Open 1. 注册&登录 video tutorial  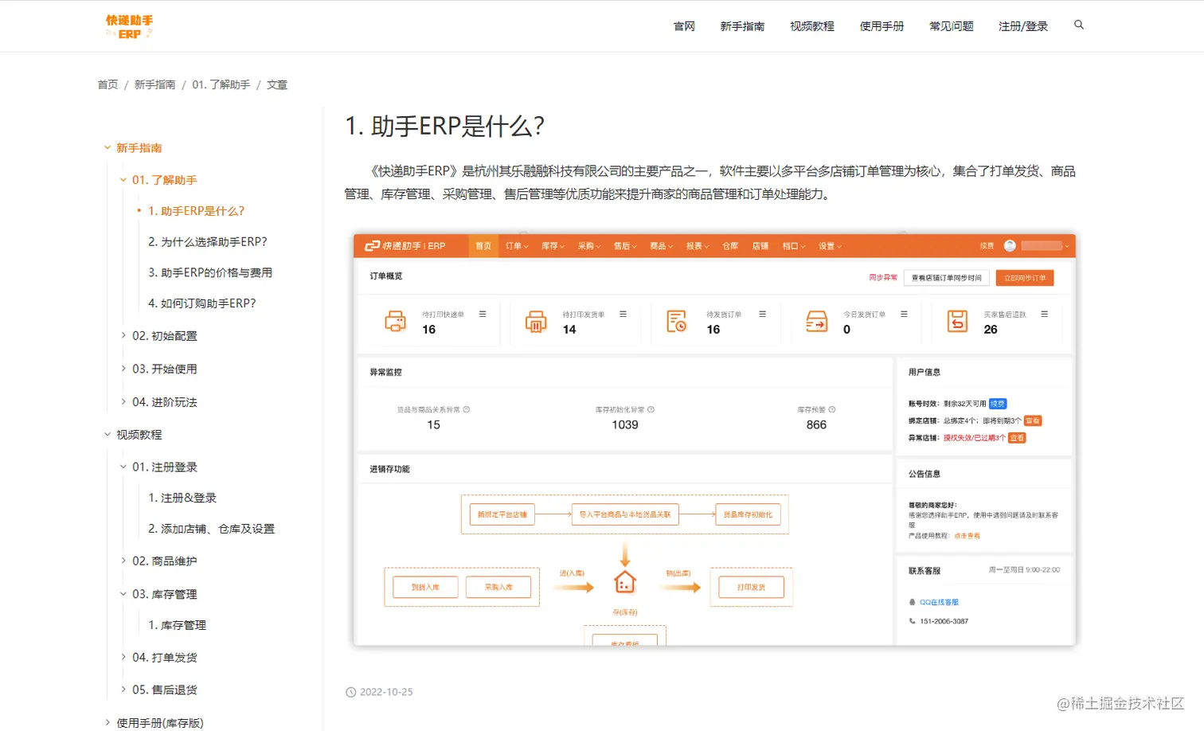pyautogui.click(x=182, y=498)
